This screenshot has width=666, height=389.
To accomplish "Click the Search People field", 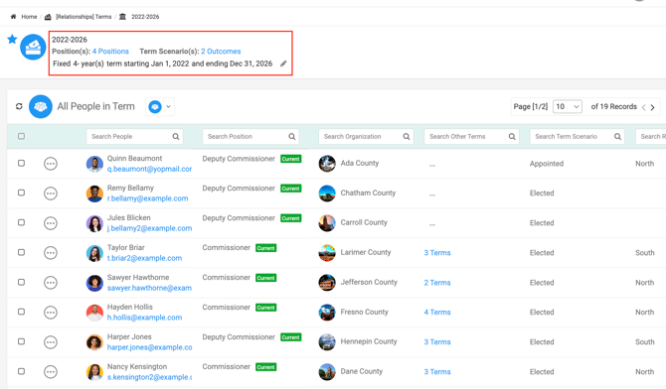I will click(x=134, y=137).
